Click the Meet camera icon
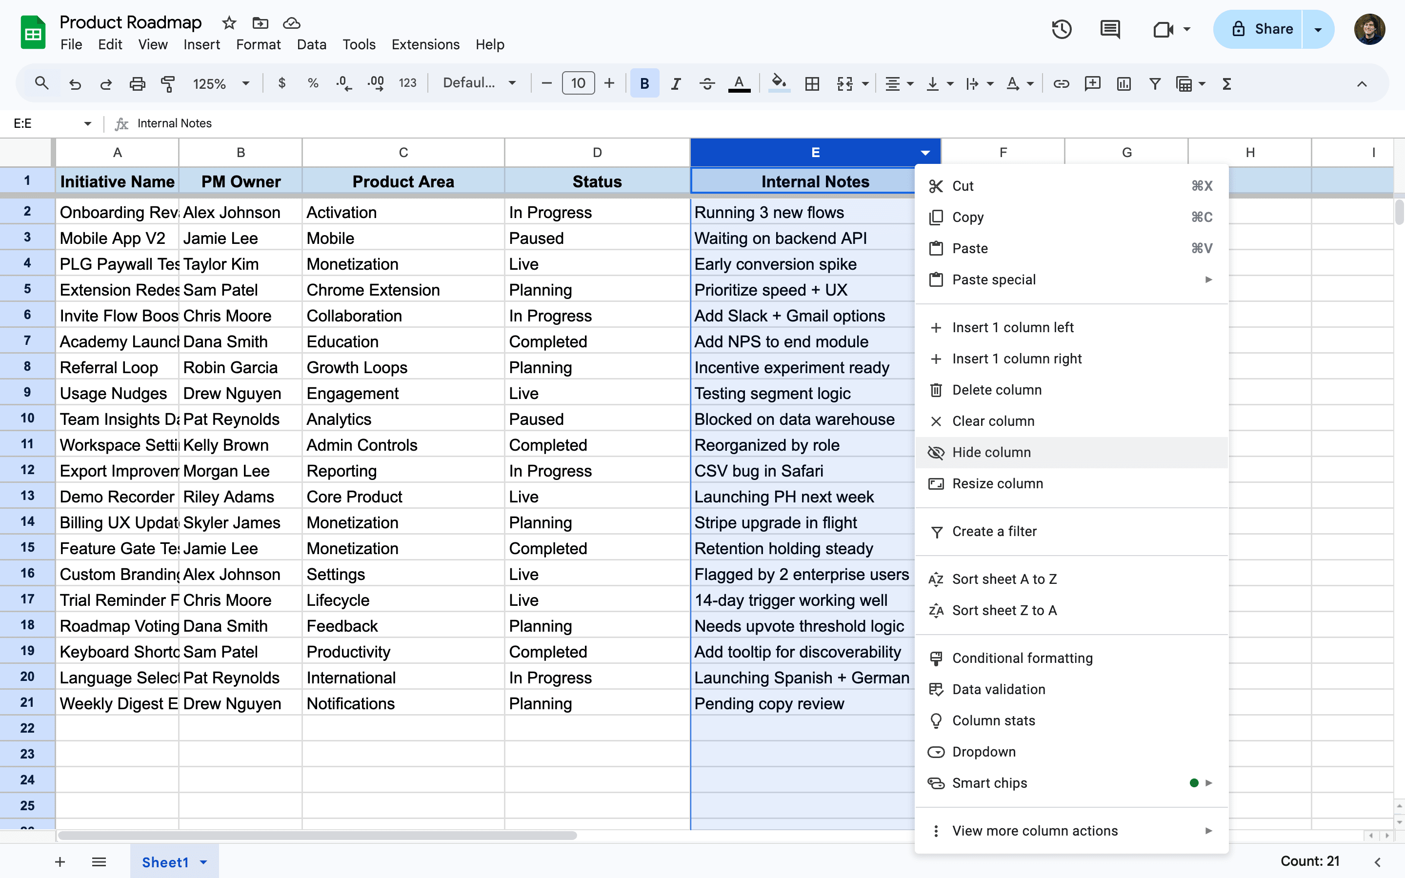Viewport: 1405px width, 878px height. point(1164,29)
